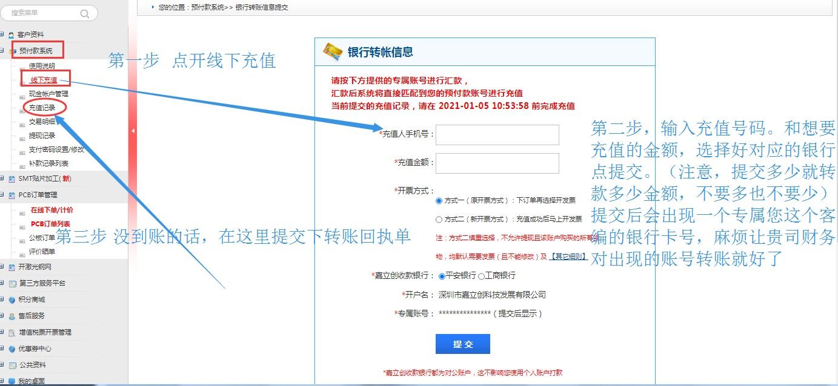Image resolution: width=838 pixels, height=386 pixels.
Task: Click the 优惠券中心 icon
Action: point(12,348)
